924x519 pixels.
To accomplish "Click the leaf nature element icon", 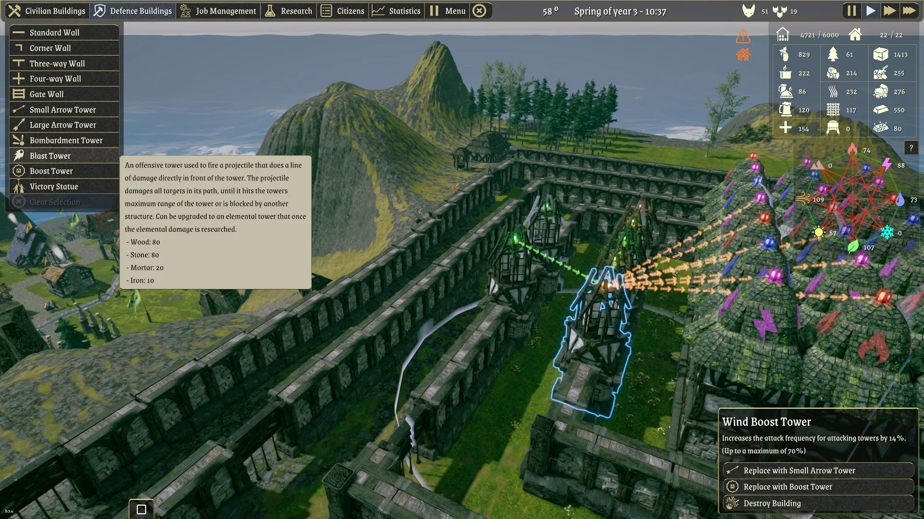I will pyautogui.click(x=852, y=247).
